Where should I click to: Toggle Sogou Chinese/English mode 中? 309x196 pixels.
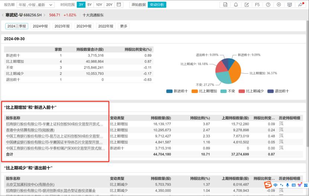pyautogui.click(x=275, y=185)
